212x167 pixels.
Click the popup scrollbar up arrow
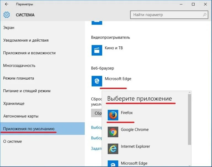pyautogui.click(x=190, y=93)
